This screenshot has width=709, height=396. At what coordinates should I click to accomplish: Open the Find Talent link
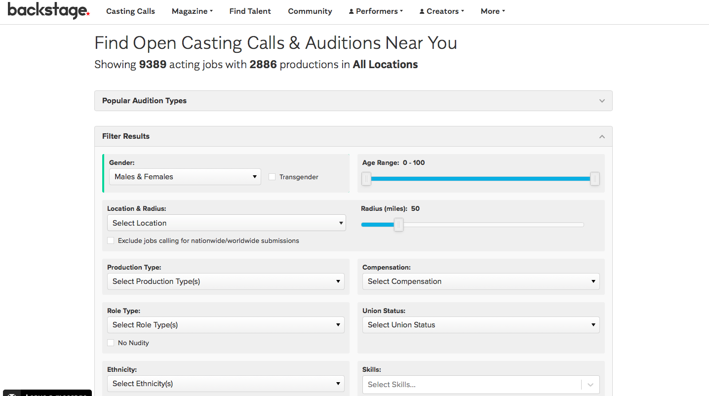coord(250,11)
